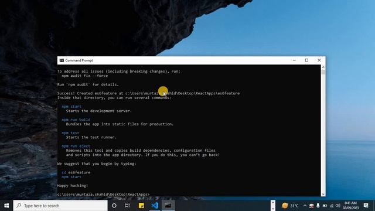Show hidden system tray icons chevron
This screenshot has height=211, width=375.
click(x=305, y=206)
